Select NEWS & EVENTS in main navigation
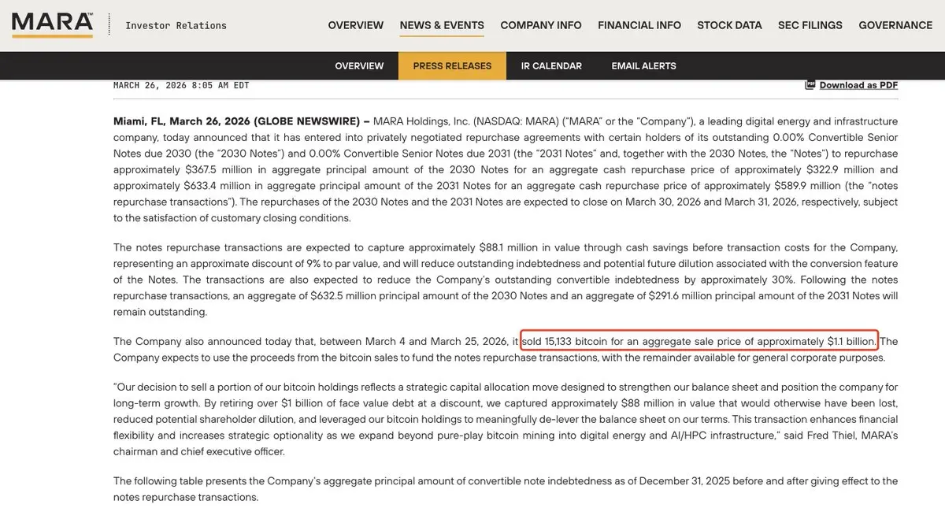This screenshot has width=945, height=508. click(x=442, y=25)
